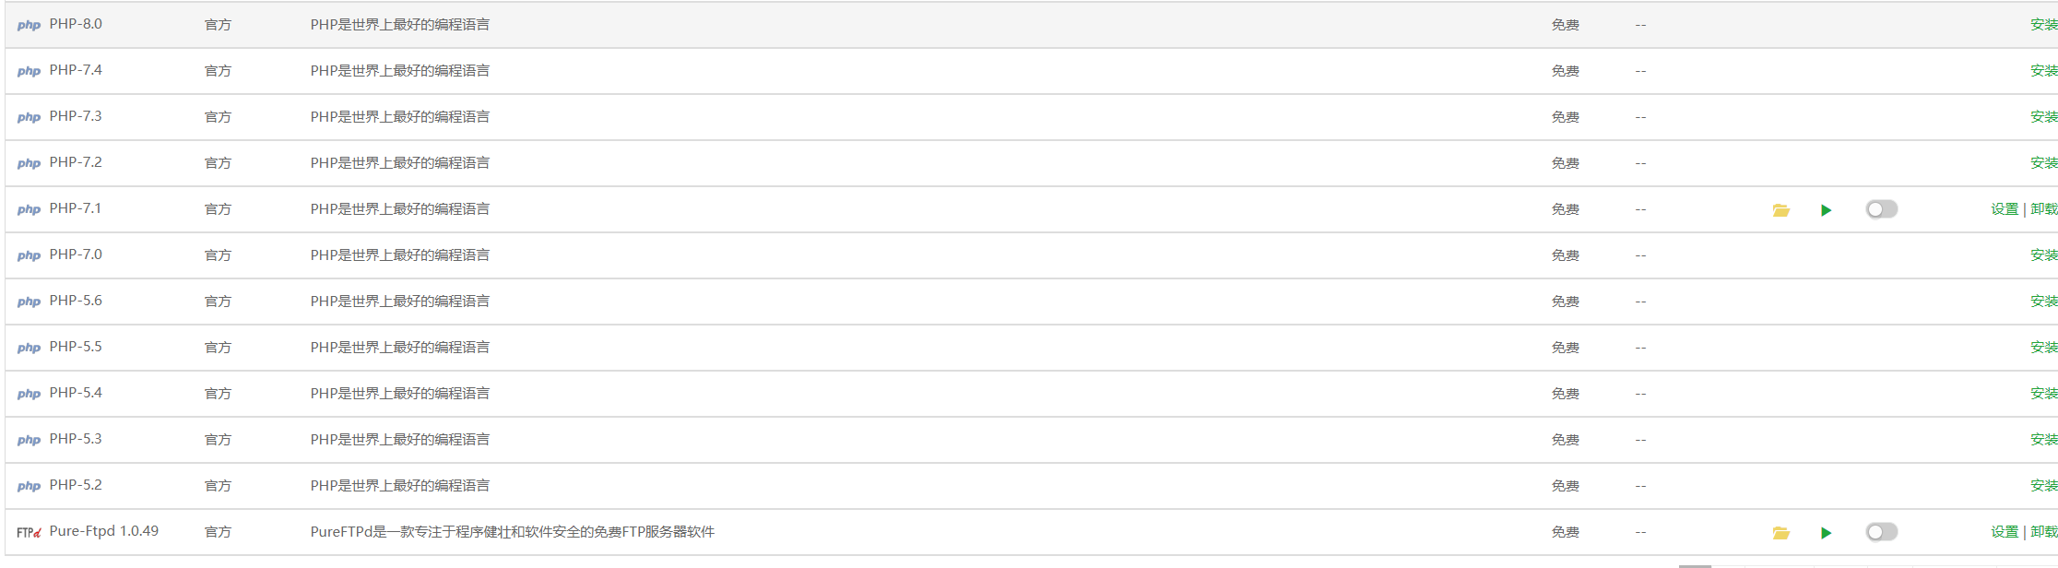
Task: Install PHP-7.0 via its 安装 link
Action: pyautogui.click(x=2043, y=255)
